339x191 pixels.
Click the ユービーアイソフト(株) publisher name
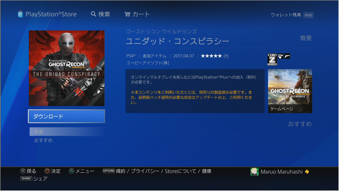pos(148,63)
